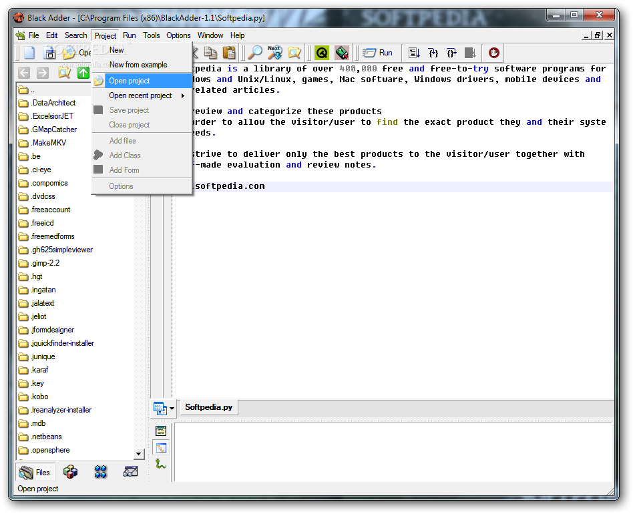Screen dimensions: 633x514
Task: Click the Run toolbar button
Action: pyautogui.click(x=377, y=53)
